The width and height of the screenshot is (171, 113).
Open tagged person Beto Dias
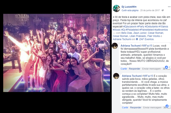pos(127,33)
